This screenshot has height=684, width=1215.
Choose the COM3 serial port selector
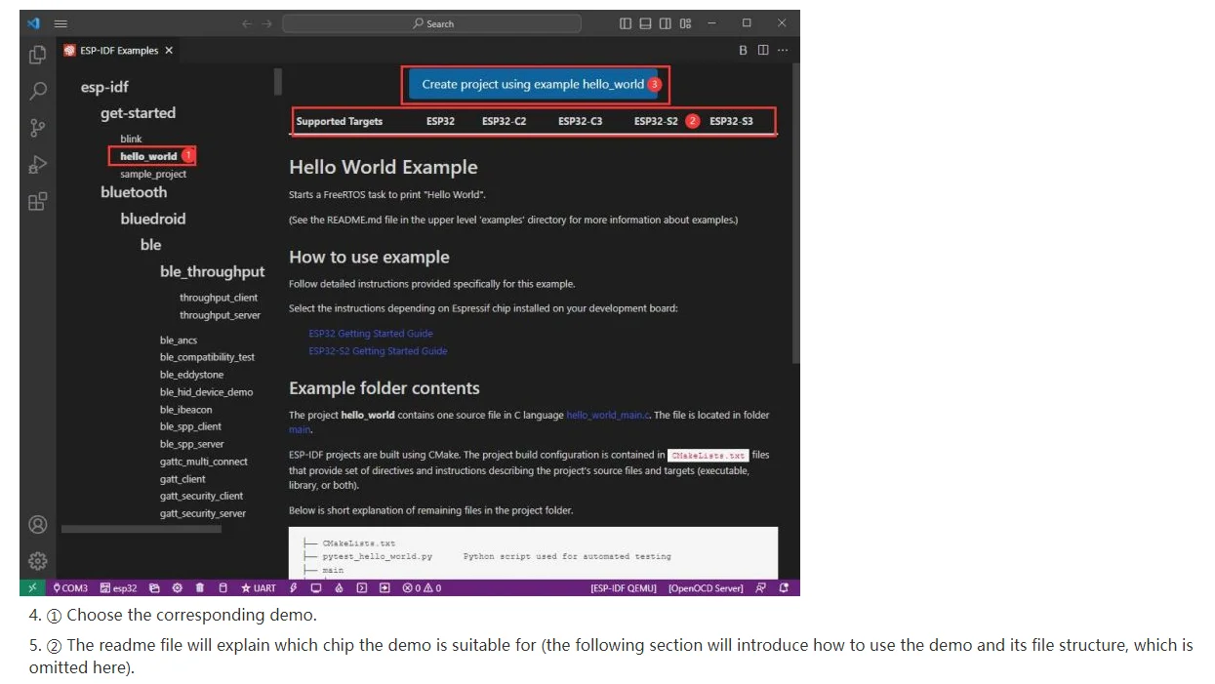(x=70, y=588)
